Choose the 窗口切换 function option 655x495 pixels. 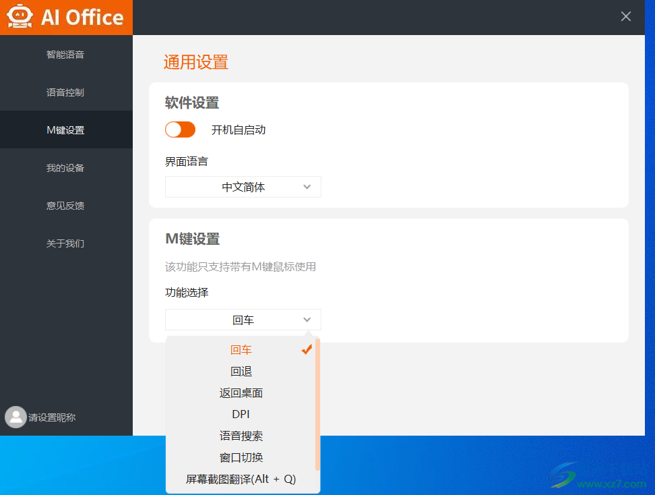tap(241, 457)
